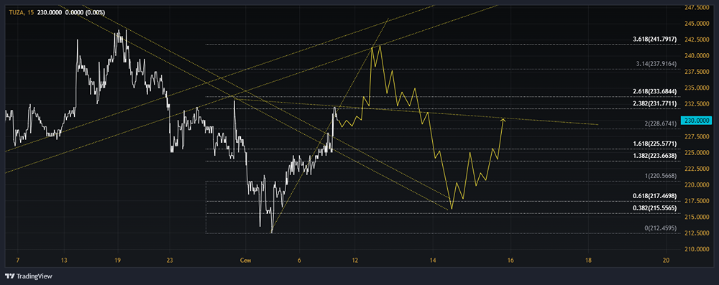Click the 15 interval label beside TUZA
Viewport: 719px width, 285px height.
pos(31,12)
